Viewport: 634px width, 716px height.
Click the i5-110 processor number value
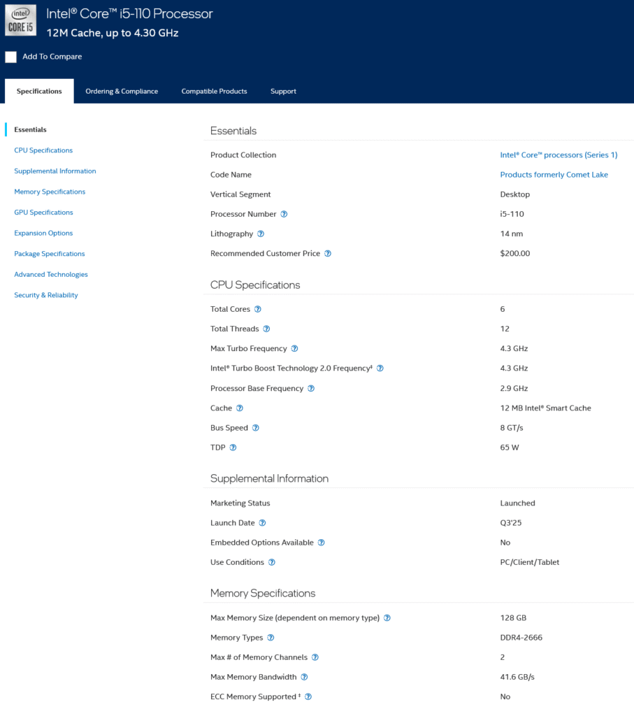tap(512, 214)
